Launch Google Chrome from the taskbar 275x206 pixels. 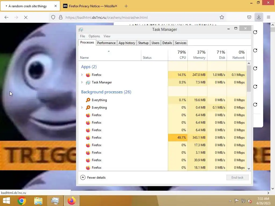22,201
